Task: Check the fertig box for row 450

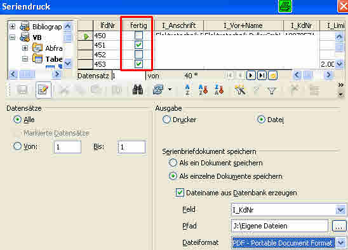Action: pyautogui.click(x=138, y=36)
